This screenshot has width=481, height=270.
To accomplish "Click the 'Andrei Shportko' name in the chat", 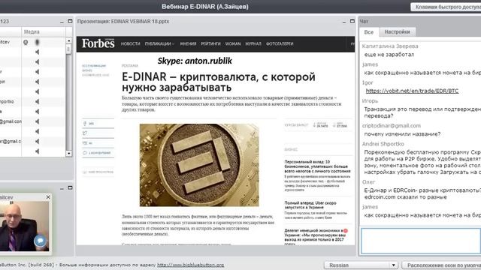I will [383, 144].
